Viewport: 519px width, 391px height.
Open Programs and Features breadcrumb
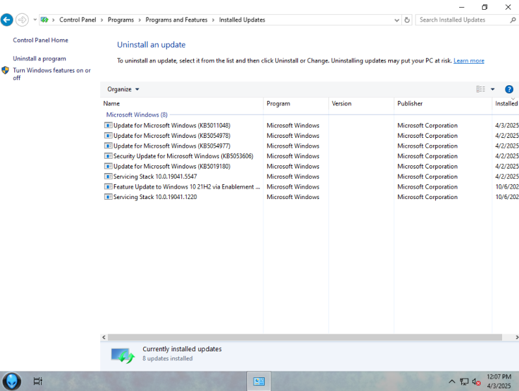(176, 20)
